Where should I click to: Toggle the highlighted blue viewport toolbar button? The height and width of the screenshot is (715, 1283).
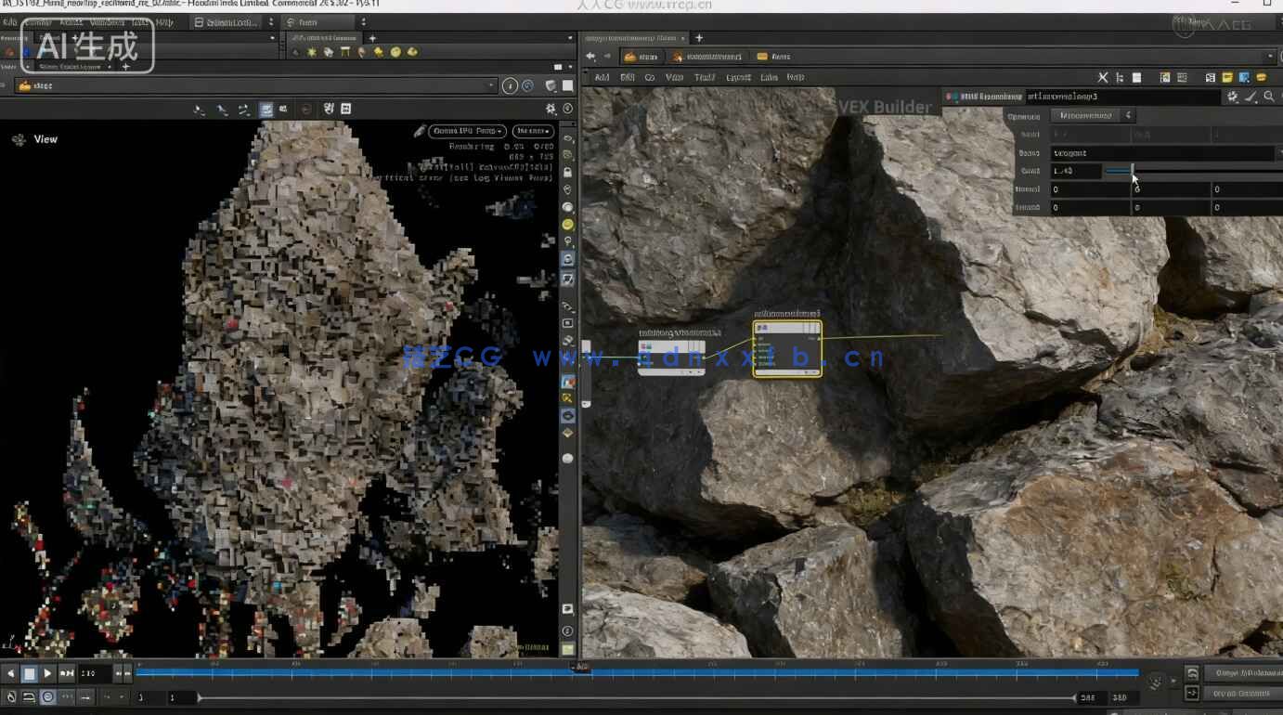pos(266,110)
